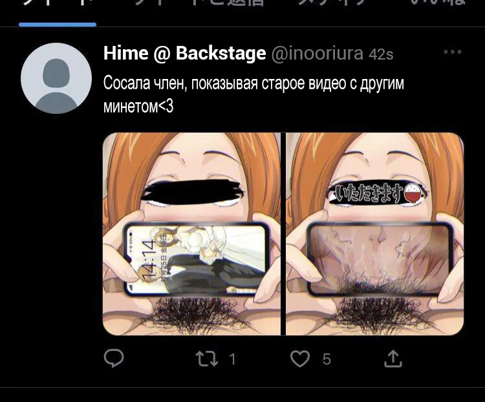
Task: Click the @inooriura handle
Action: pyautogui.click(x=318, y=54)
